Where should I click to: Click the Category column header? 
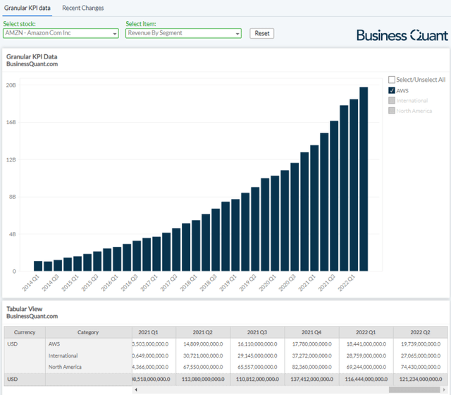(x=88, y=332)
